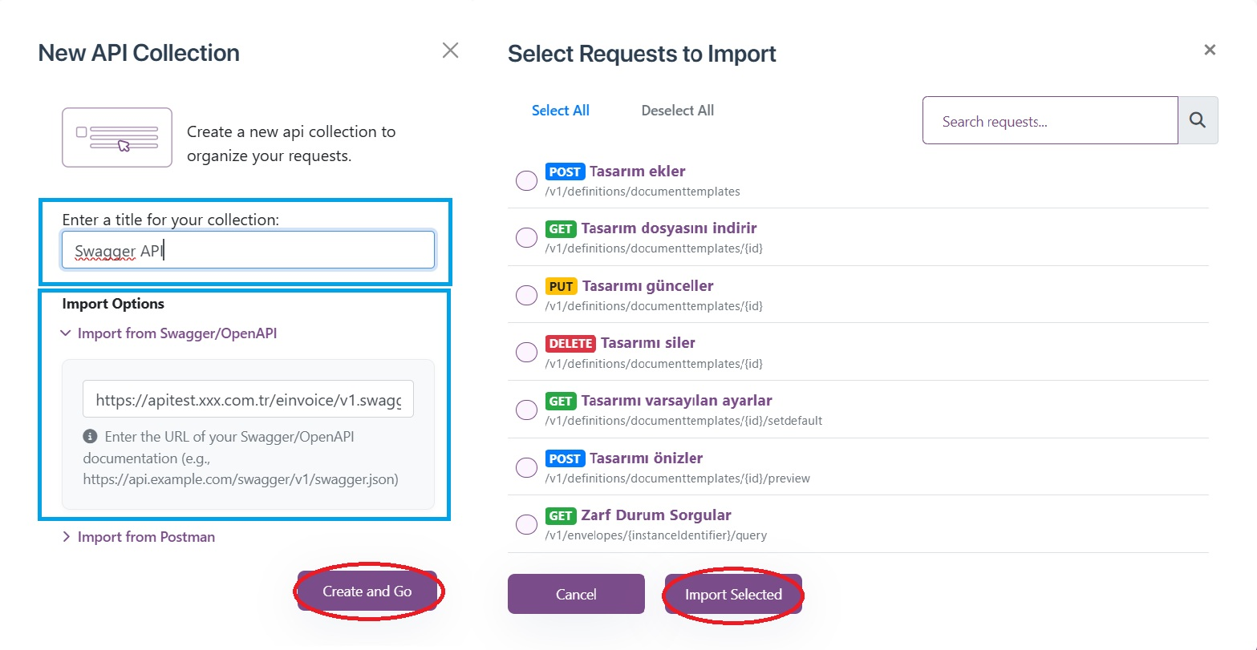Click the Deselect All link
This screenshot has height=650, width=1257.
point(678,111)
